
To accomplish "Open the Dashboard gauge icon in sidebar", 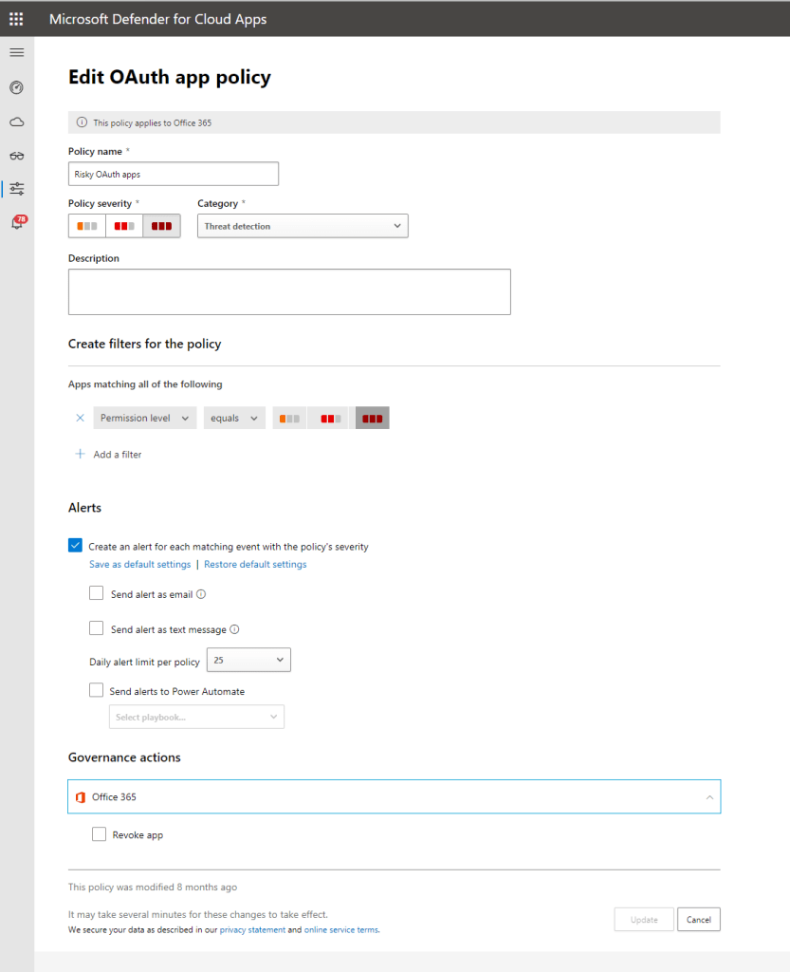I will click(x=16, y=87).
